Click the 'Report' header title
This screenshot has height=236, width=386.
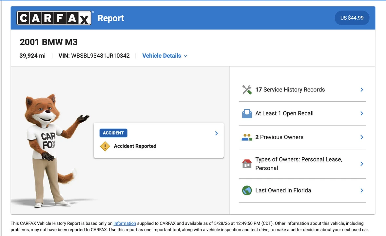(x=111, y=18)
